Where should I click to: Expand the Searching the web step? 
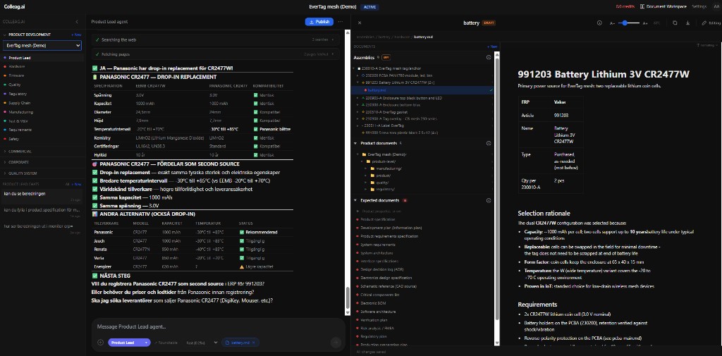click(x=216, y=40)
